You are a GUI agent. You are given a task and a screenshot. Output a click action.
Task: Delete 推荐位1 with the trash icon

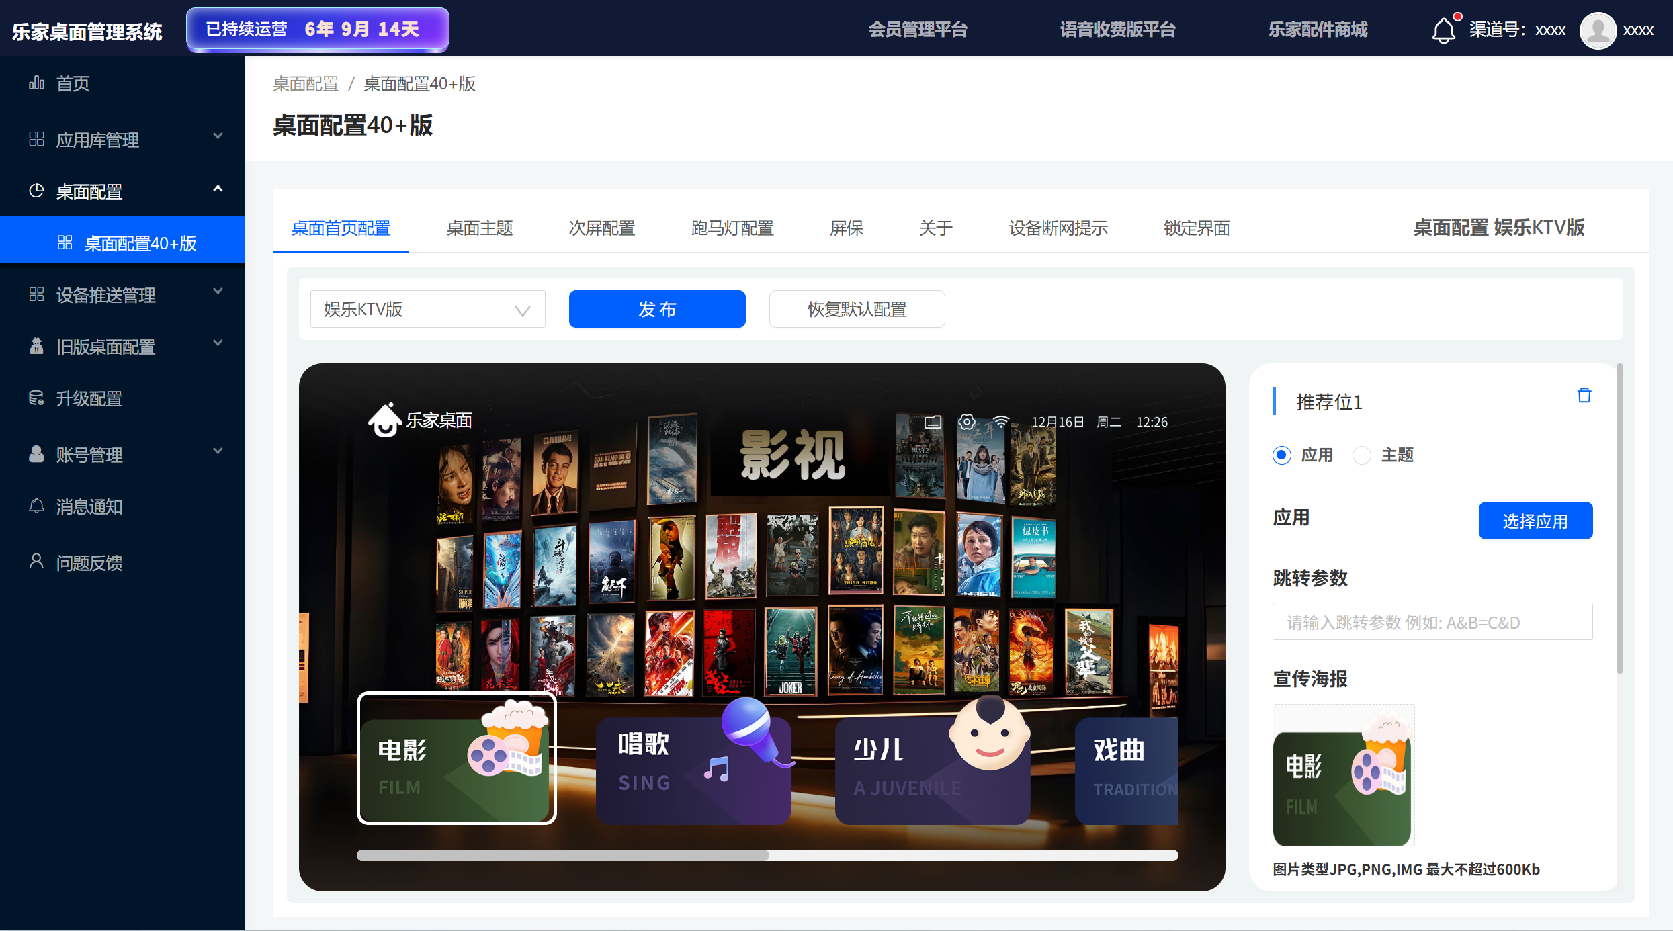1584,395
